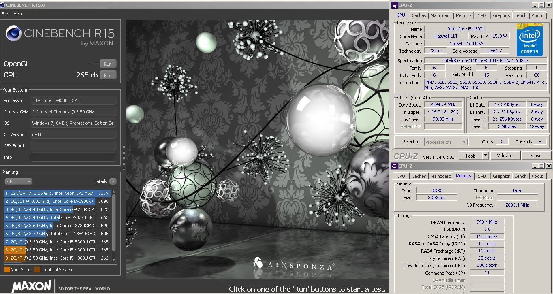Click the memory Size value 8 GBytes
This screenshot has height=294, width=553.
tap(436, 198)
